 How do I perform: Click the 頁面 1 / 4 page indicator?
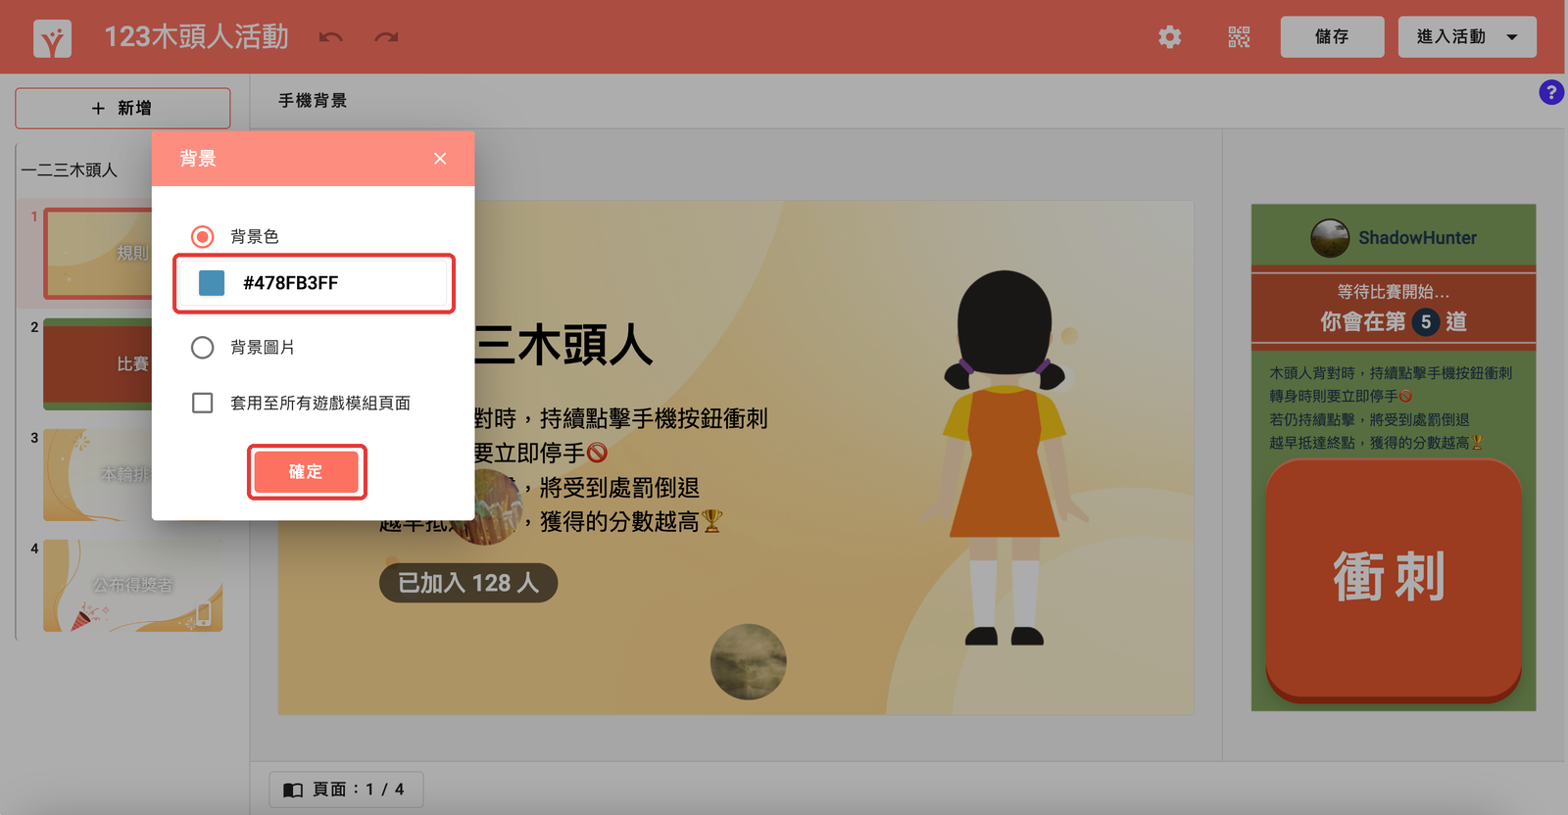pyautogui.click(x=346, y=790)
